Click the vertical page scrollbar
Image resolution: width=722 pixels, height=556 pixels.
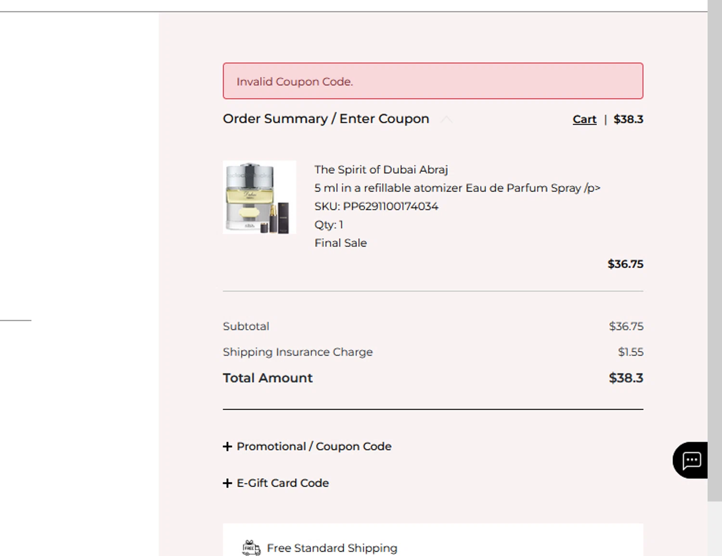(714, 241)
